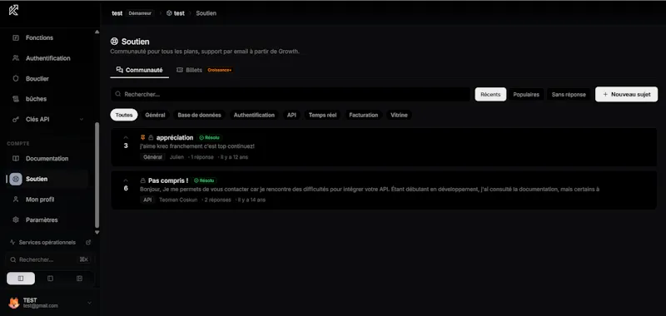This screenshot has width=666, height=316.
Task: Click the Démarreur plan badge
Action: [x=140, y=13]
